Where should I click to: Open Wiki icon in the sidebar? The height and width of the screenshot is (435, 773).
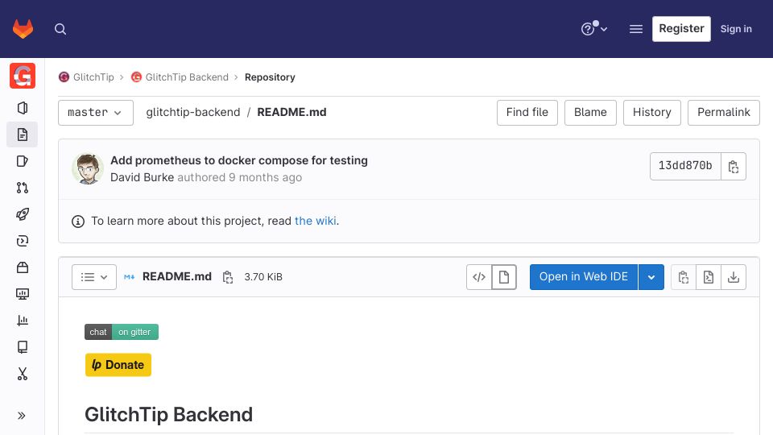(x=23, y=348)
